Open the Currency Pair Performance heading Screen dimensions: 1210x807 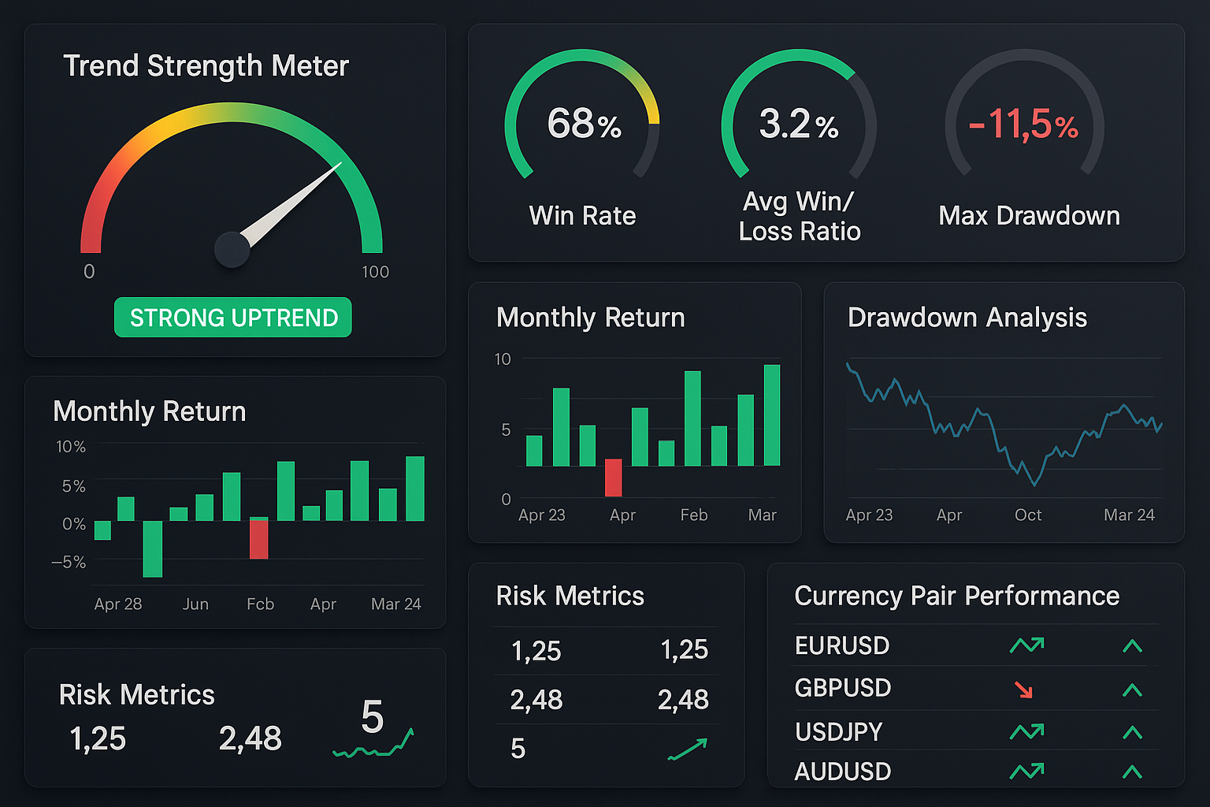click(956, 596)
